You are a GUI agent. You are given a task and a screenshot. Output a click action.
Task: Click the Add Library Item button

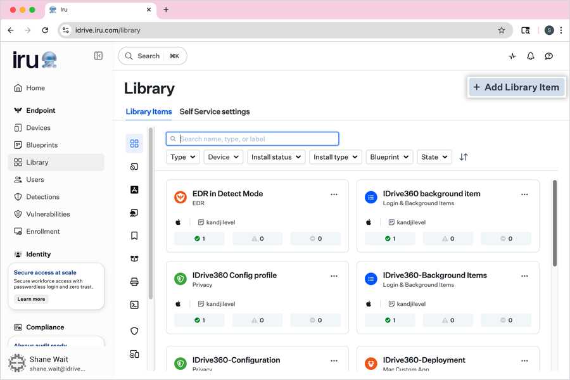(516, 87)
